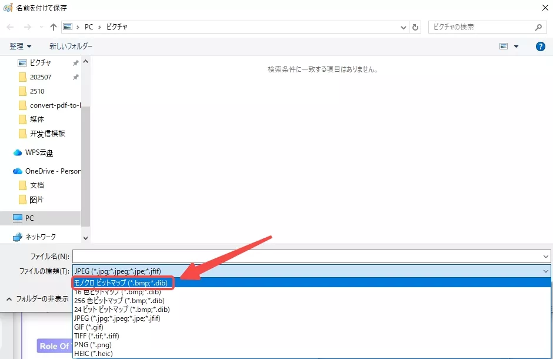Unpin ピクチャ from Quick access
The width and height of the screenshot is (553, 359).
[x=75, y=62]
